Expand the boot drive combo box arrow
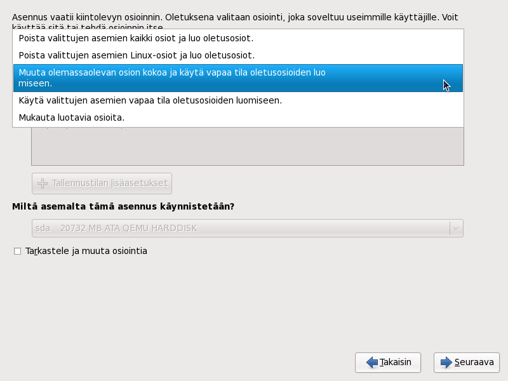The image size is (508, 381). click(456, 228)
